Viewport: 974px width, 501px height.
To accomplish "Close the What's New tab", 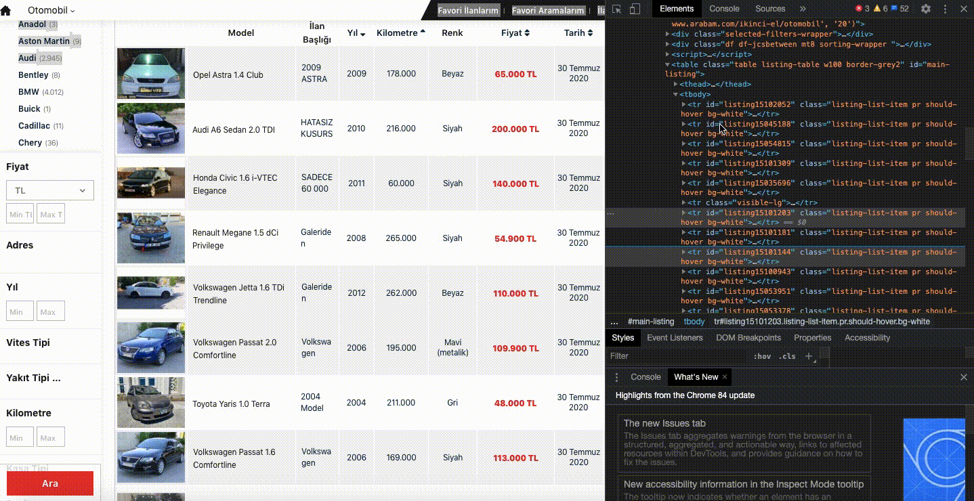I will [725, 377].
